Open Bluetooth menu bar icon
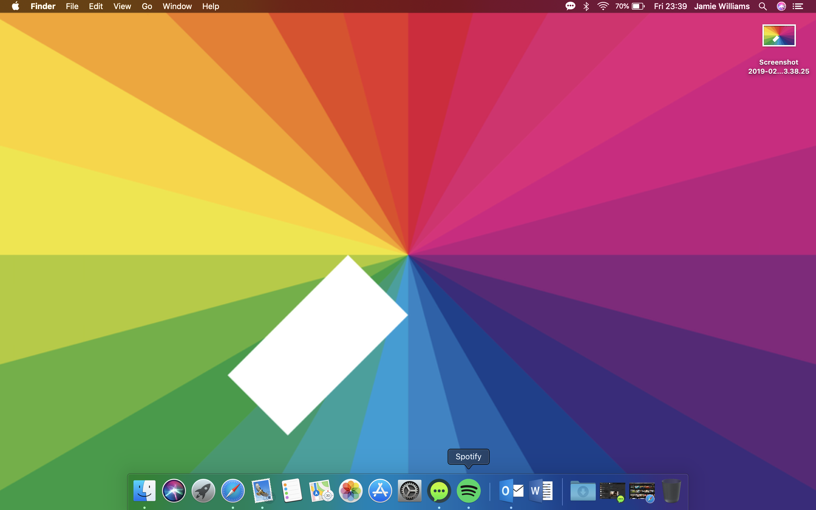Image resolution: width=816 pixels, height=510 pixels. 586,6
